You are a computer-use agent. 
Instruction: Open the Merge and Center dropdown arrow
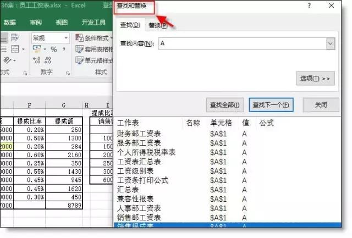[x=23, y=49]
